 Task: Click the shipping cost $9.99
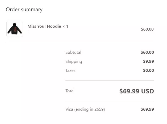click(148, 61)
